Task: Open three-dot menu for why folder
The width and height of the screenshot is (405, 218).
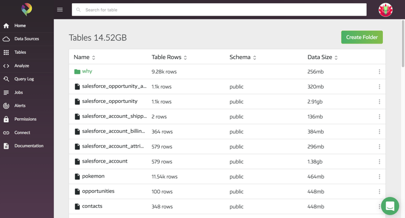Action: click(379, 72)
